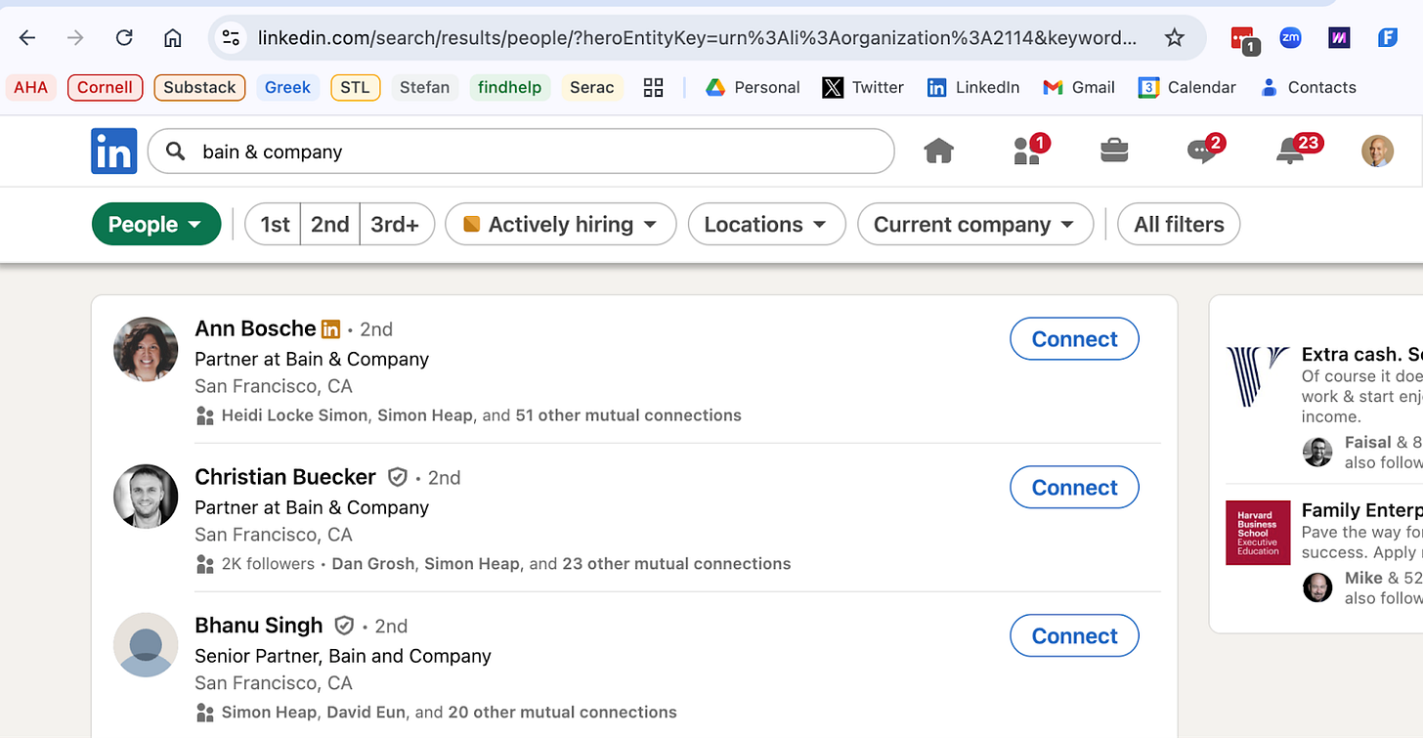View Ann Bosche's 51 other mutual connections
This screenshot has height=738, width=1423.
coord(627,415)
